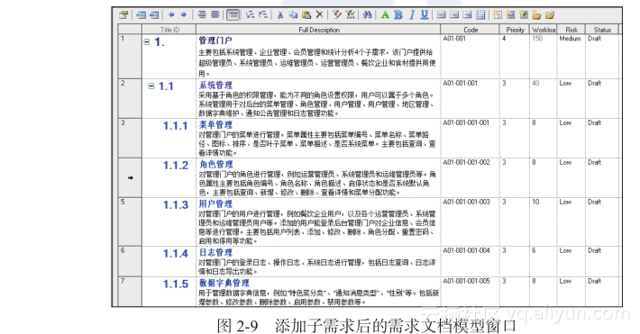
Task: Click the Paste clipboard icon
Action: tap(306, 15)
